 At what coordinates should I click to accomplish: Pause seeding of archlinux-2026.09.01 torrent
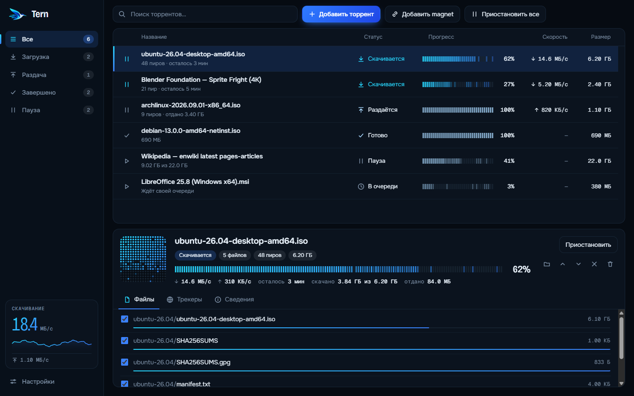pos(127,110)
